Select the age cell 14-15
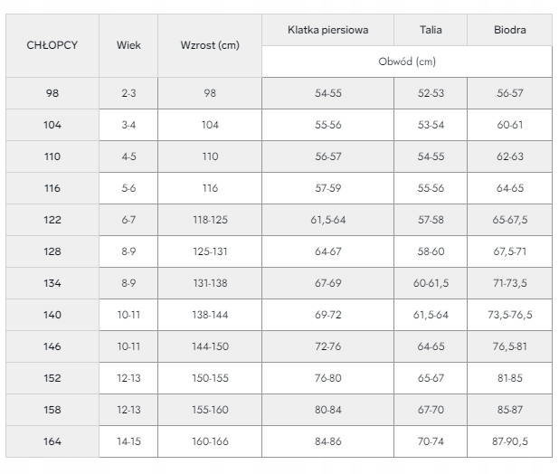 coord(128,441)
